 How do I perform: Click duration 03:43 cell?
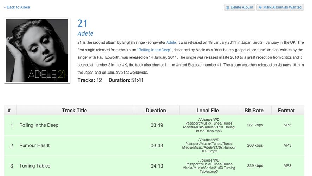point(157,145)
